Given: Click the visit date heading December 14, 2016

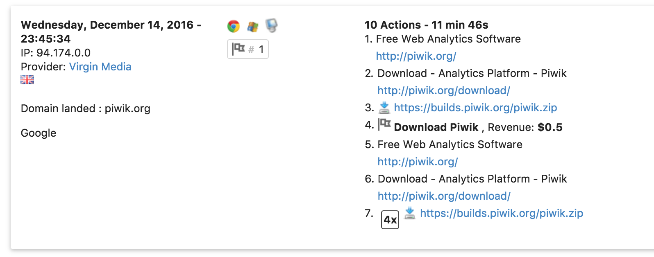Looking at the screenshot, I should (111, 25).
